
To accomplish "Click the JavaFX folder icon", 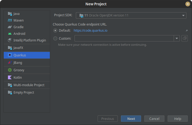I will (10, 48).
